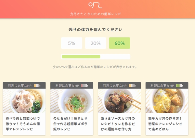
Task: Click the header tagline 力尽きたときのための簡単レシピ
Action: pos(96,14)
